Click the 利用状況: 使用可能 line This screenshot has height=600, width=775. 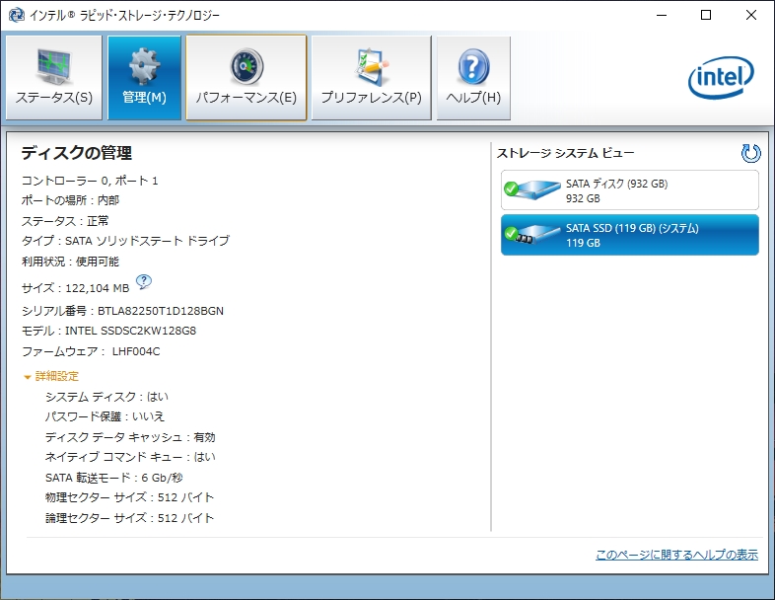(71, 262)
